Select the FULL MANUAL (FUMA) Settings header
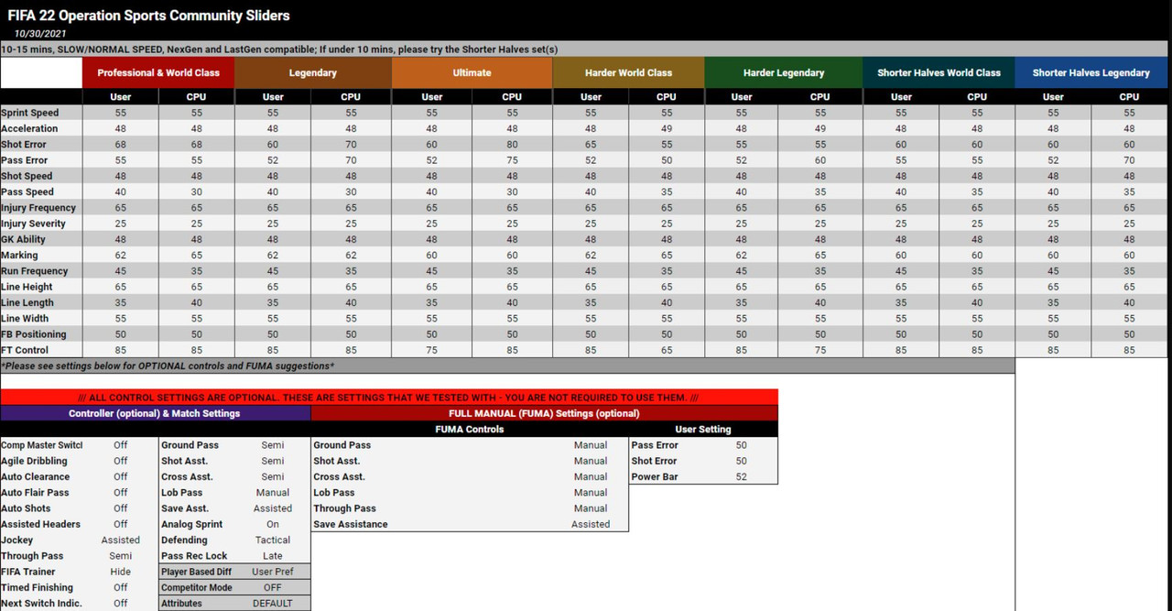 tap(544, 413)
